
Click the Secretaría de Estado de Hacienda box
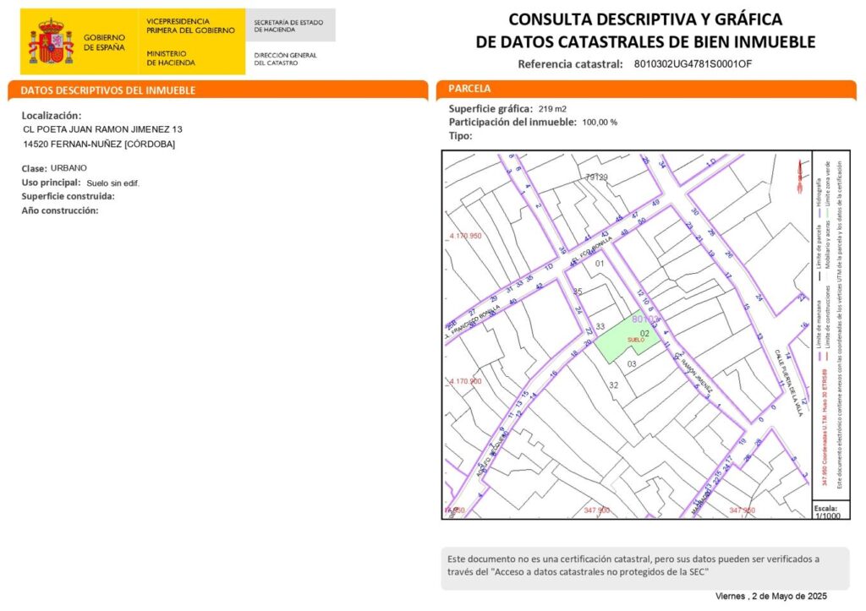[x=290, y=25]
